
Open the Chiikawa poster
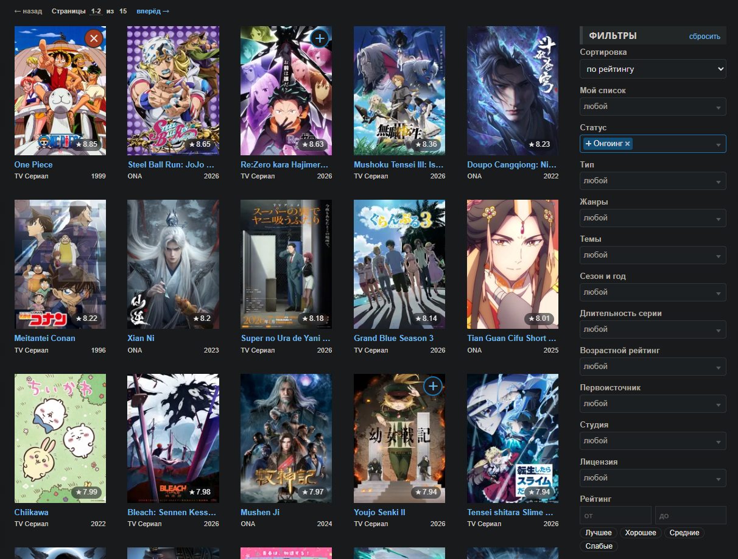click(60, 438)
